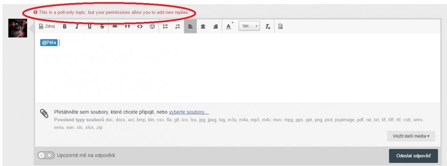
Task: Click the Odeslat odpověď button
Action: [x=413, y=156]
